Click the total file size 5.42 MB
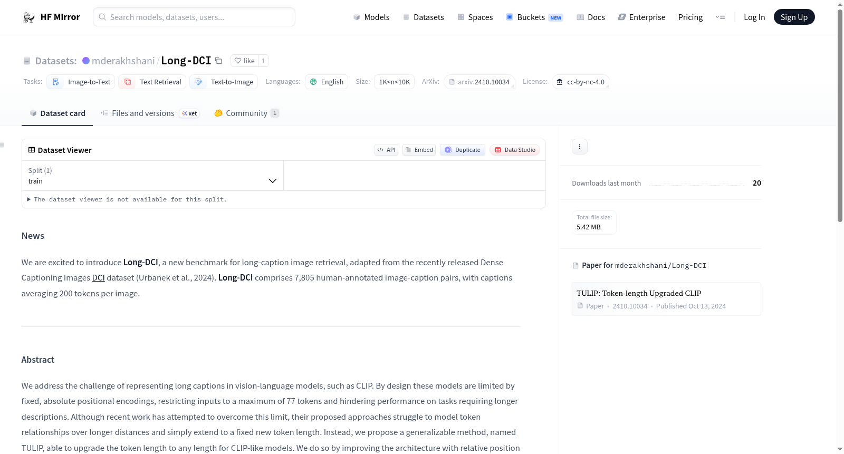 click(589, 227)
